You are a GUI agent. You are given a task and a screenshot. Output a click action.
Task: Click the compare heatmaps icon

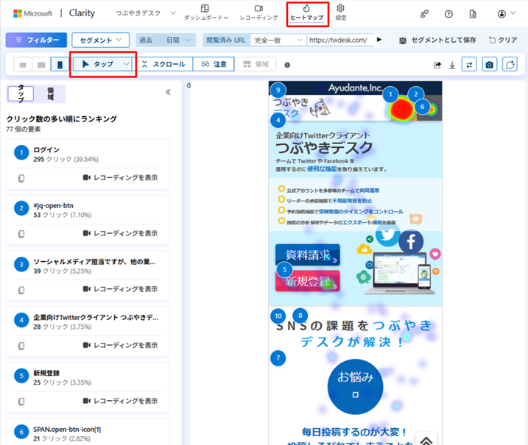click(x=469, y=64)
